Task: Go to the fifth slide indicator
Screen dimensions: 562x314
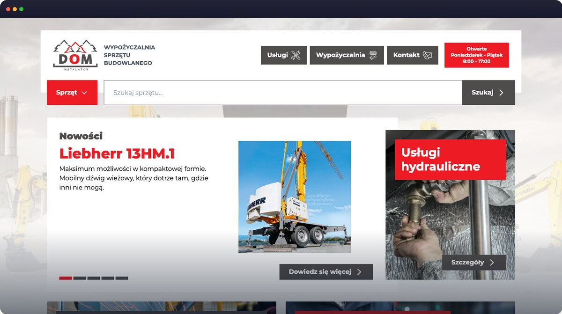Action: (x=122, y=278)
